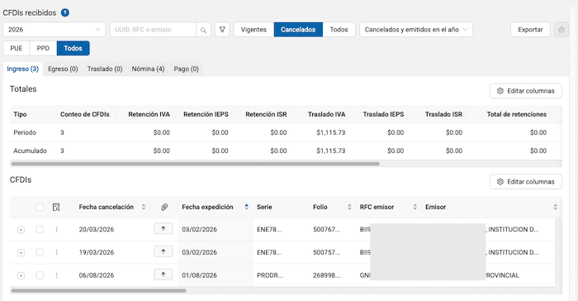Open the 2026 year dropdown
Image resolution: width=578 pixels, height=301 pixels.
click(54, 30)
